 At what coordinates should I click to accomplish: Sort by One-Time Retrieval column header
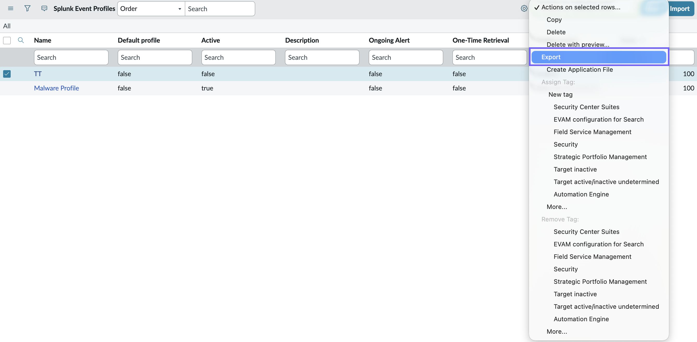(481, 40)
